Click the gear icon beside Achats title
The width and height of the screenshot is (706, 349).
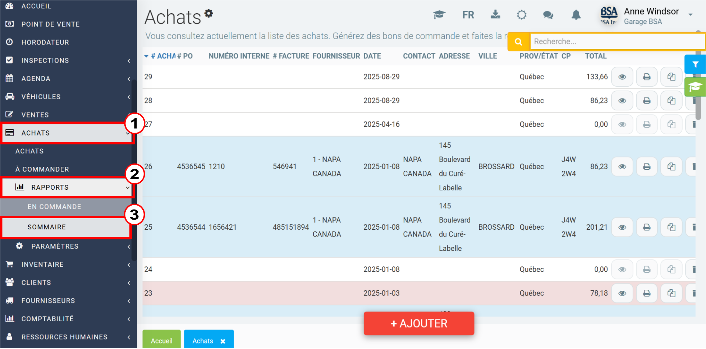(x=209, y=13)
